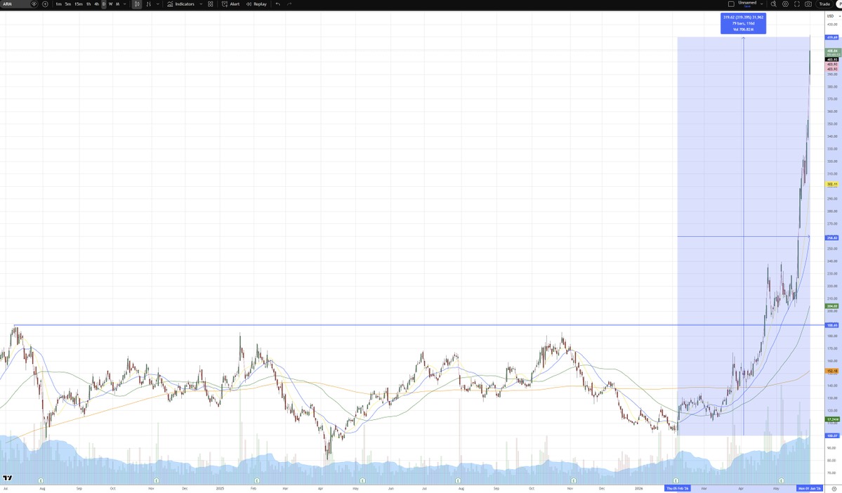Image resolution: width=842 pixels, height=493 pixels.
Task: Click the TradingView logo at bottom-left
Action: click(8, 478)
